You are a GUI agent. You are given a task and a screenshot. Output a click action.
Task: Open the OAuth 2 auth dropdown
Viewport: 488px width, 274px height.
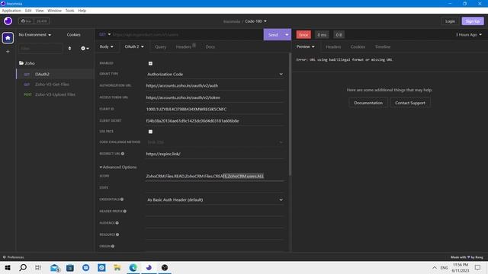coord(134,46)
